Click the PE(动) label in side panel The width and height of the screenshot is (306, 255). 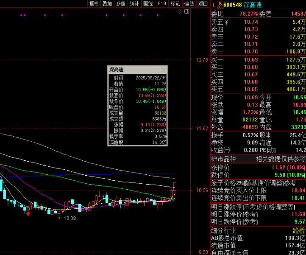[x=267, y=150]
